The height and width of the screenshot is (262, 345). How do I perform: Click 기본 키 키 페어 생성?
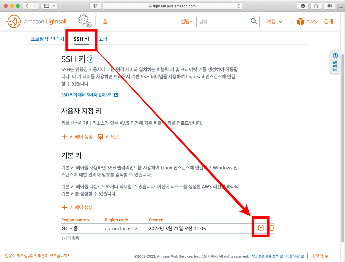(x=77, y=207)
